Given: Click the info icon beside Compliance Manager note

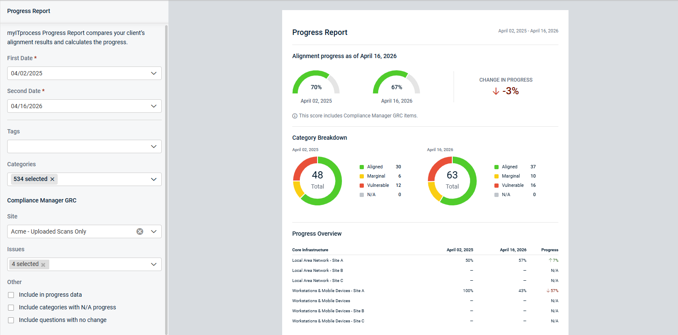Looking at the screenshot, I should coord(295,116).
